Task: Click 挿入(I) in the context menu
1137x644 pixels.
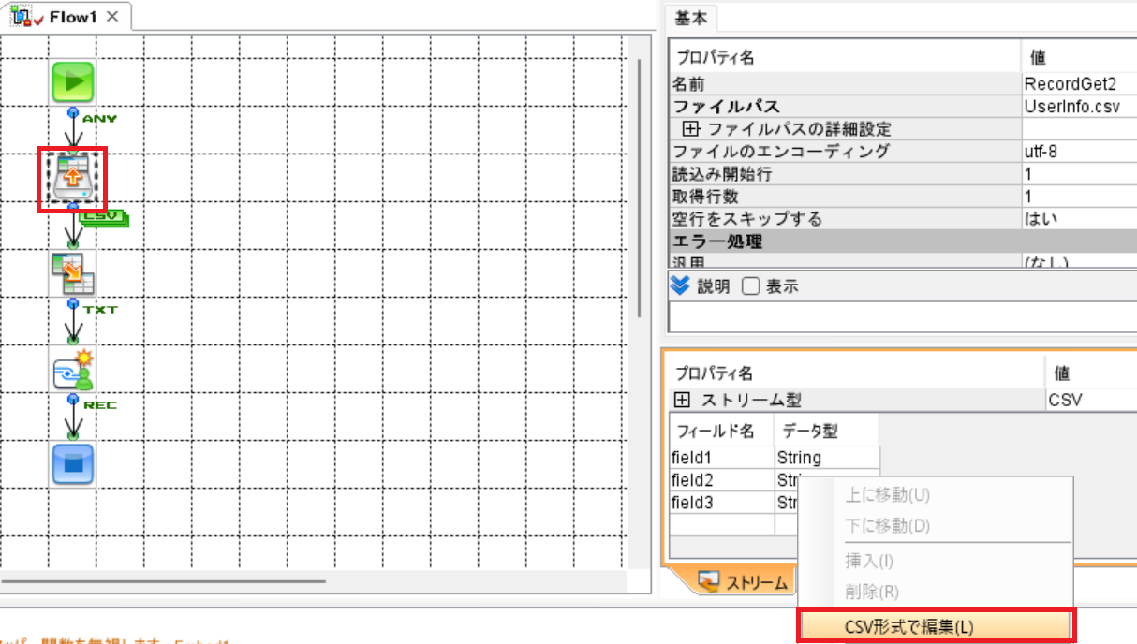Action: [869, 562]
